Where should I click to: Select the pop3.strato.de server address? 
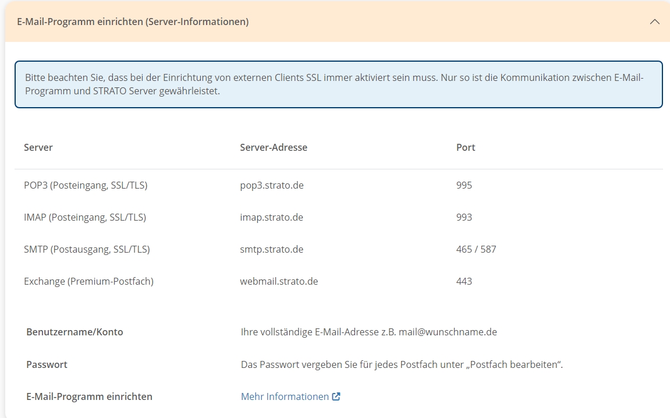click(x=271, y=185)
